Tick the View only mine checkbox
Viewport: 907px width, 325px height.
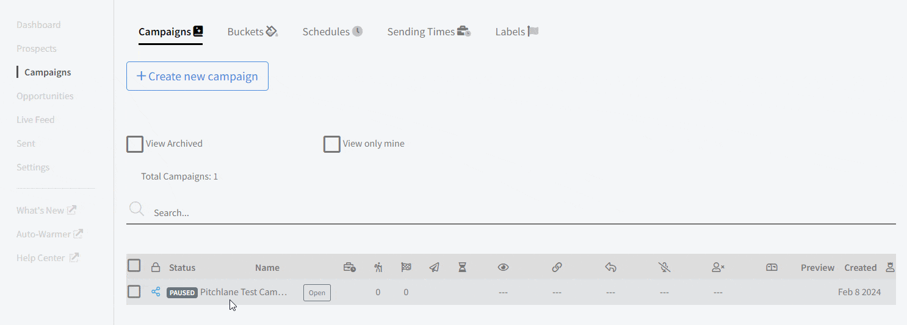[332, 144]
